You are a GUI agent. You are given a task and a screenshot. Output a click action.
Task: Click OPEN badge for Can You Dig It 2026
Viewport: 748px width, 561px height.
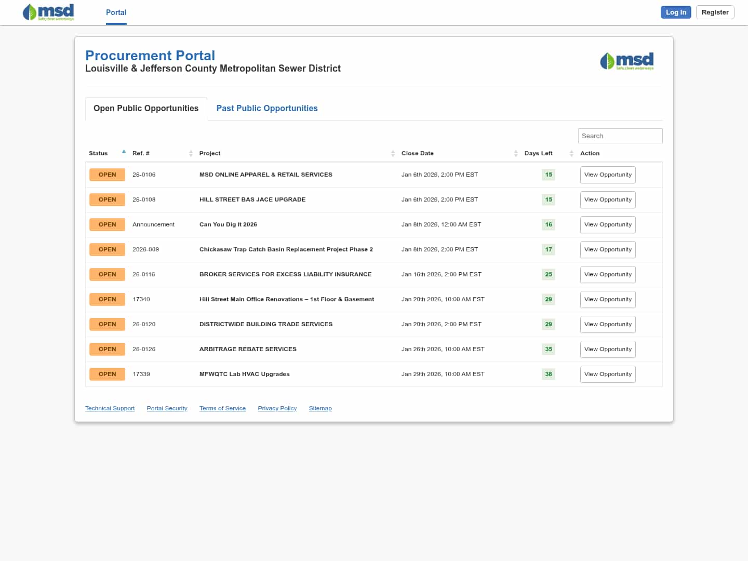[x=107, y=224]
